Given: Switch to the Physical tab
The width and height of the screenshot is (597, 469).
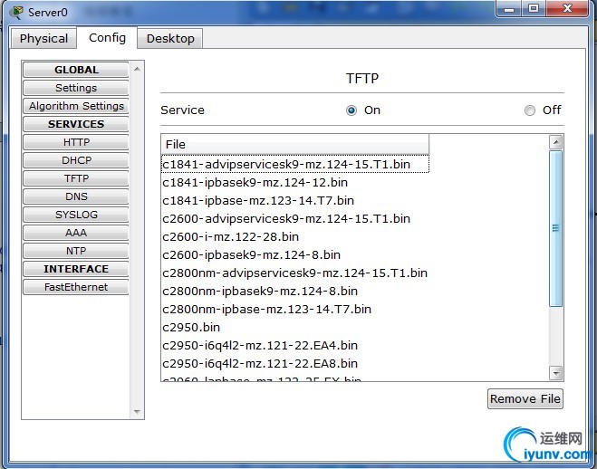Looking at the screenshot, I should click(x=43, y=38).
